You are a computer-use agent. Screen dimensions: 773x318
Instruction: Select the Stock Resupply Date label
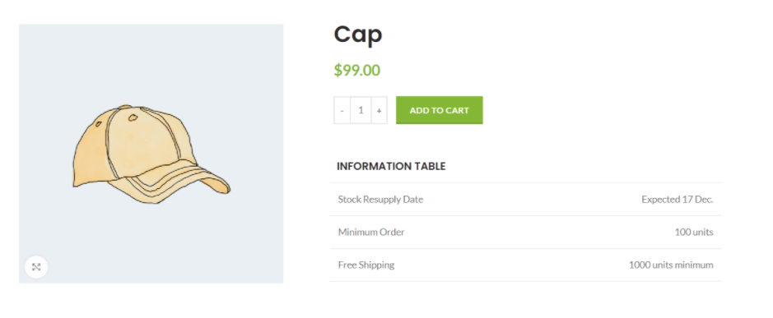(x=380, y=200)
